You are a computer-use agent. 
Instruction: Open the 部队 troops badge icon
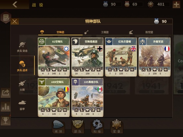[x=78, y=127]
